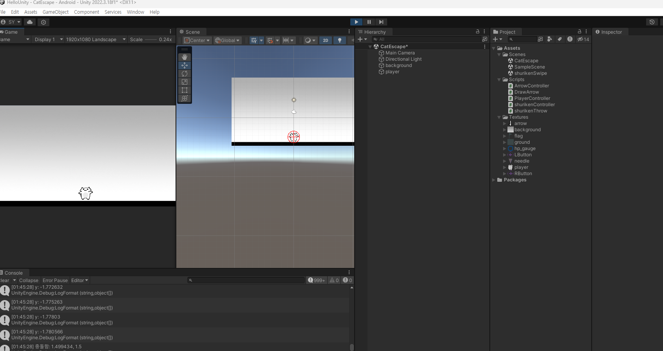
Task: Click the Hierarchy search field
Action: coord(426,39)
